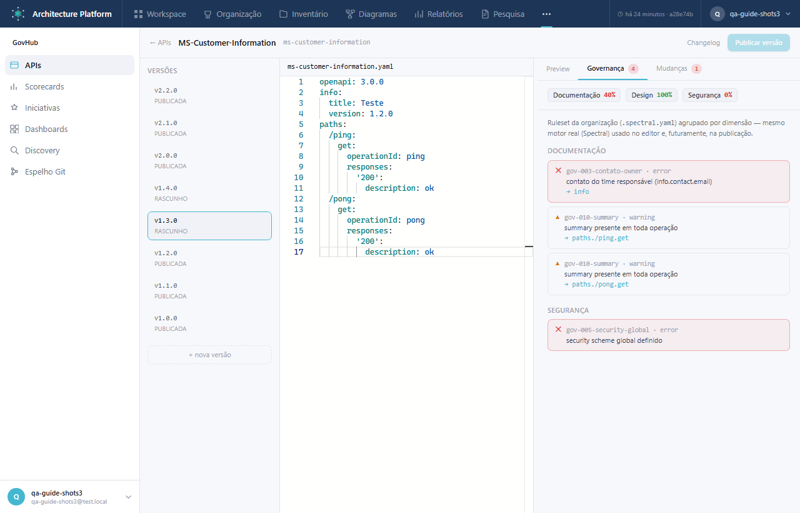Select version v2.1.0 in list
The image size is (800, 513).
point(209,128)
